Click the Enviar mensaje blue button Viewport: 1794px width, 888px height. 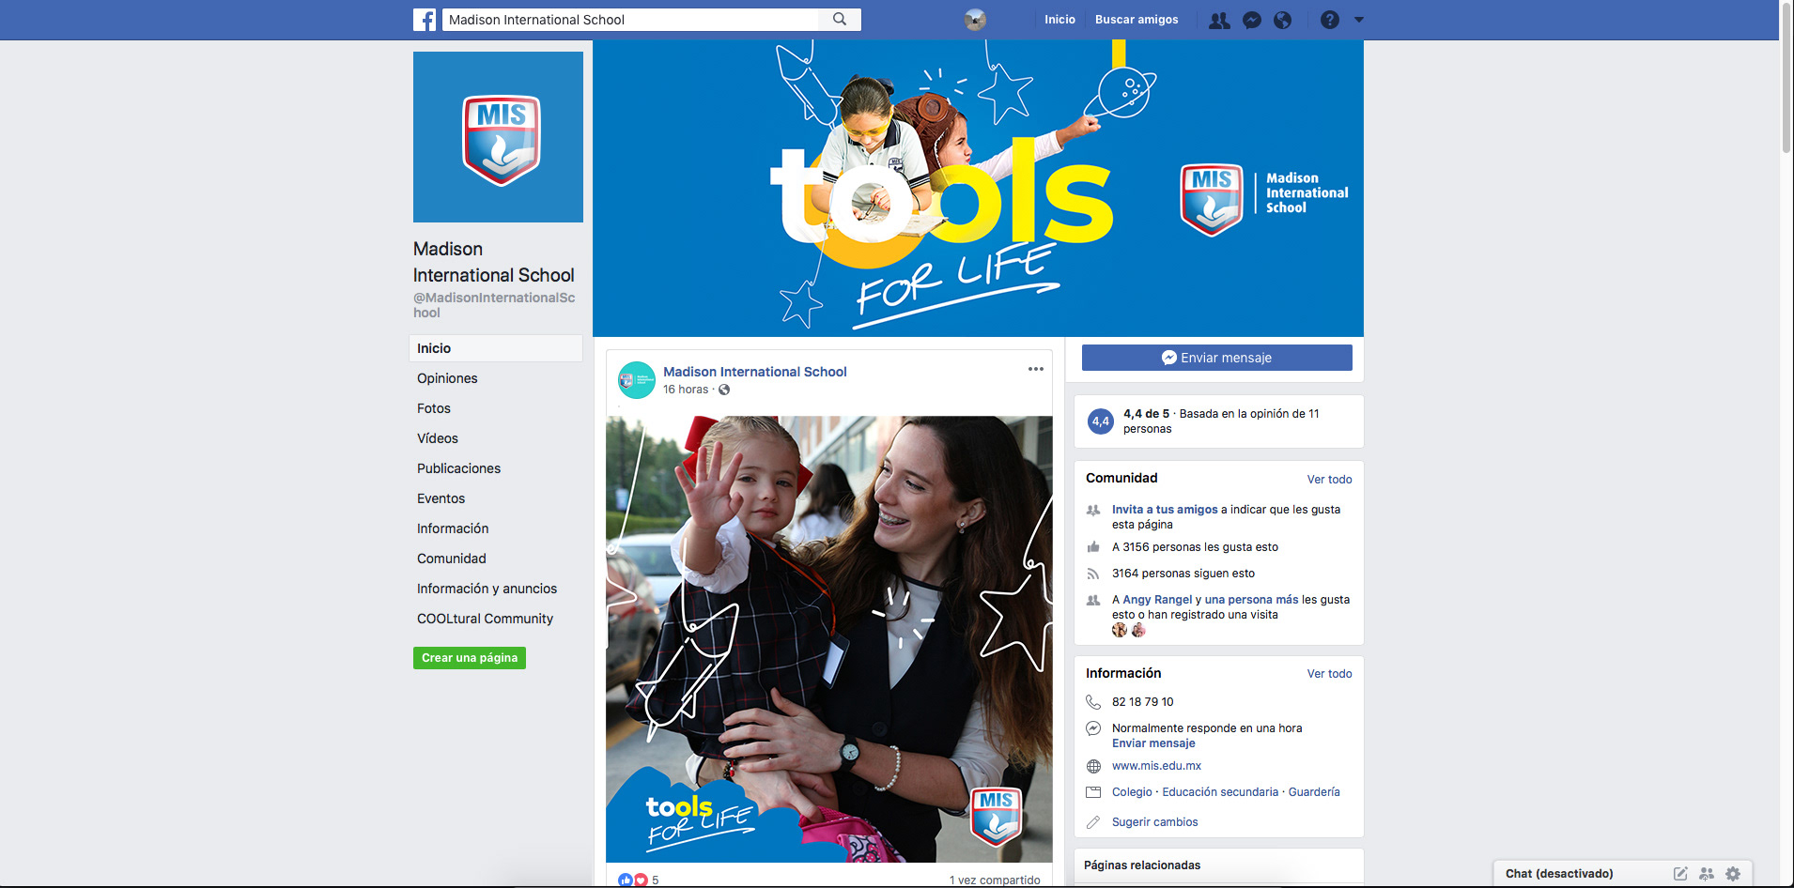(1217, 358)
